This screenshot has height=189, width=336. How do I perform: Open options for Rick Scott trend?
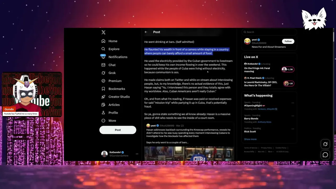point(293,129)
